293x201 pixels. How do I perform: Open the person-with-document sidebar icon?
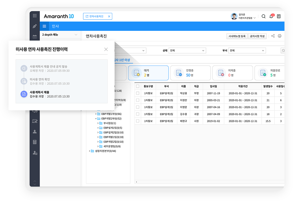click(x=35, y=153)
